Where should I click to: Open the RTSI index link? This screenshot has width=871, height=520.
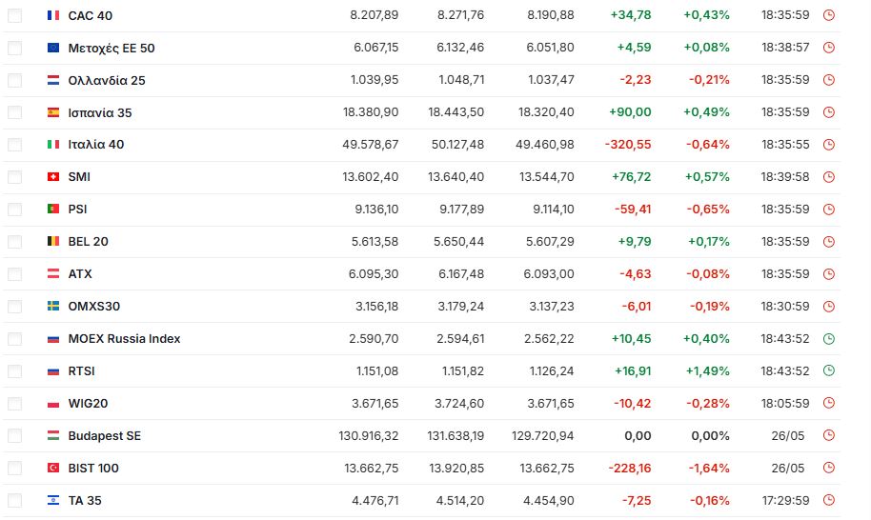click(81, 371)
